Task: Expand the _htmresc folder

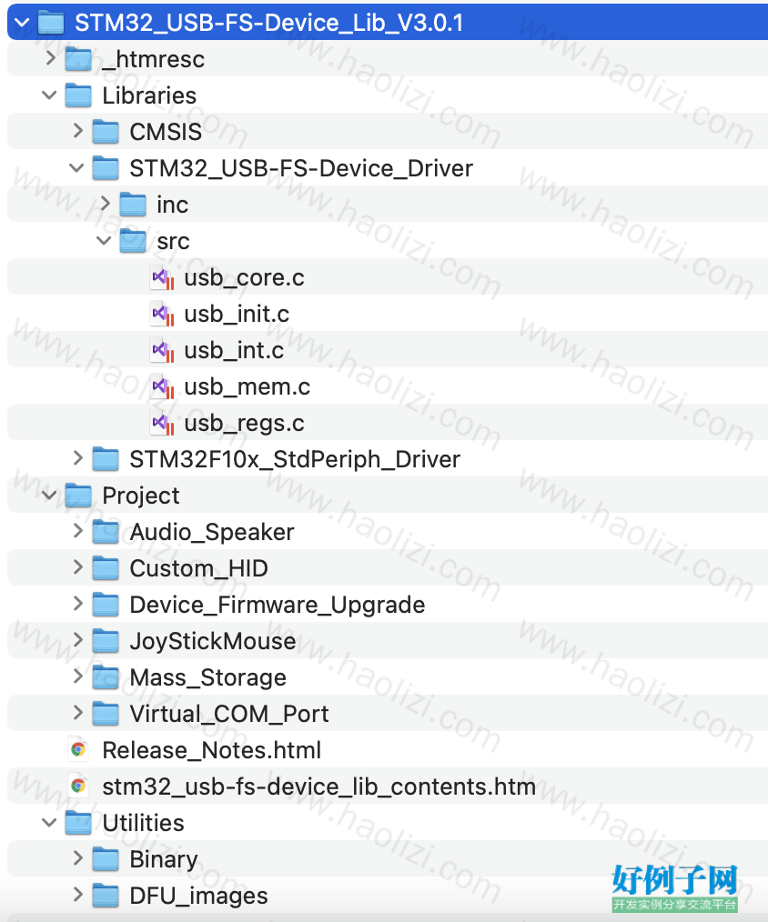Action: click(x=51, y=57)
